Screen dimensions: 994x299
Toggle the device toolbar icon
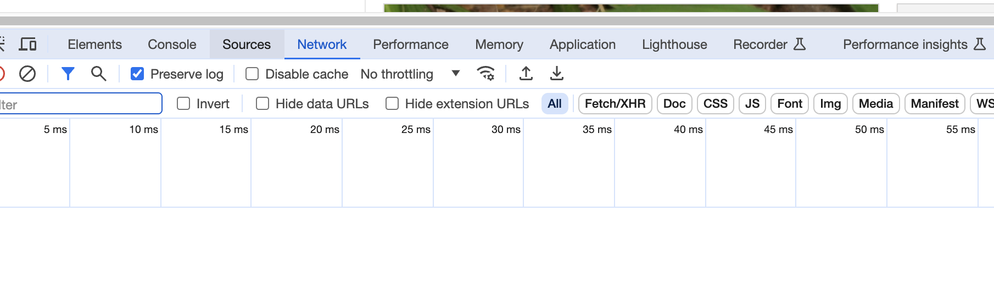coord(27,44)
